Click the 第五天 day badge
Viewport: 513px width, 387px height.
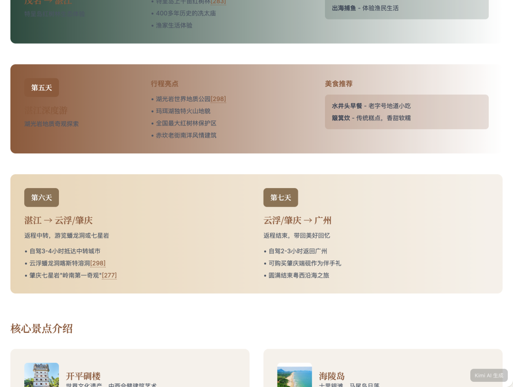pos(42,88)
